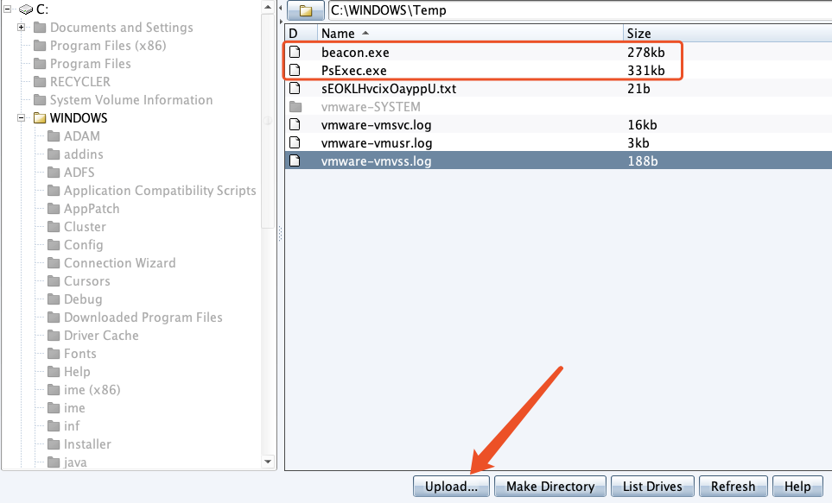
Task: Click the 188b size cell
Action: 643,161
